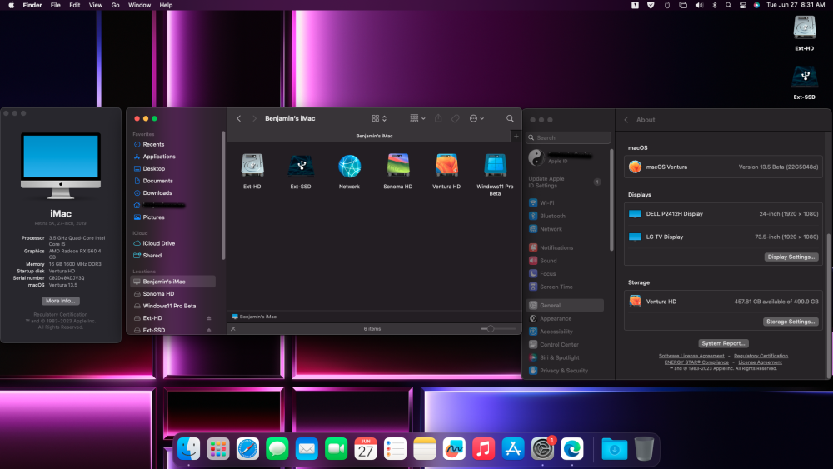Eject Ext-SSD in the Finder sidebar
Image resolution: width=833 pixels, height=469 pixels.
coord(209,331)
